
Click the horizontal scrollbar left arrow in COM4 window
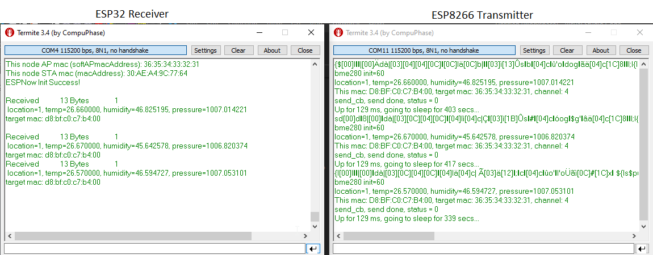click(x=10, y=236)
